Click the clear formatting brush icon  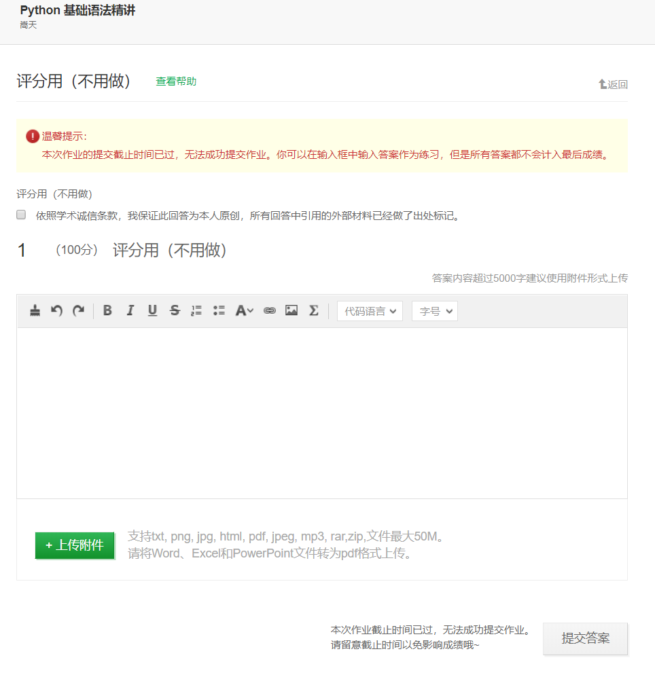click(x=35, y=311)
